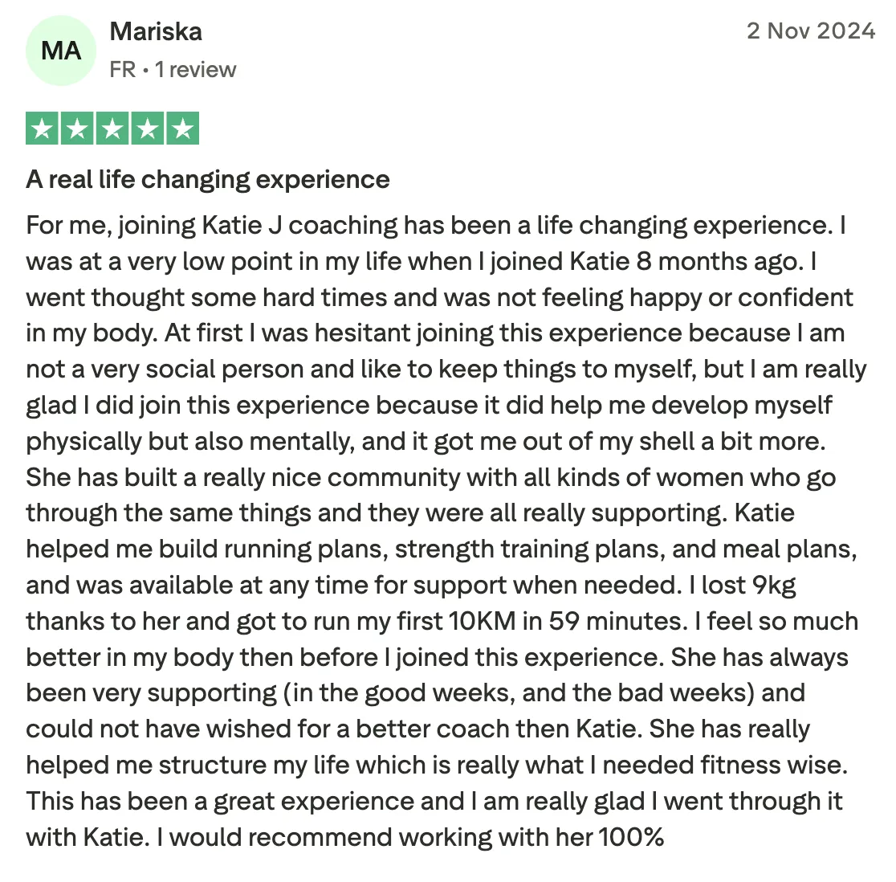Click the second rating star

pos(77,129)
